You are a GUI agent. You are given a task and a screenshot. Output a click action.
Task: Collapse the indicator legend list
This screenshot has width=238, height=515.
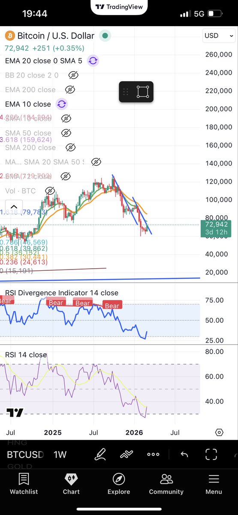14,206
